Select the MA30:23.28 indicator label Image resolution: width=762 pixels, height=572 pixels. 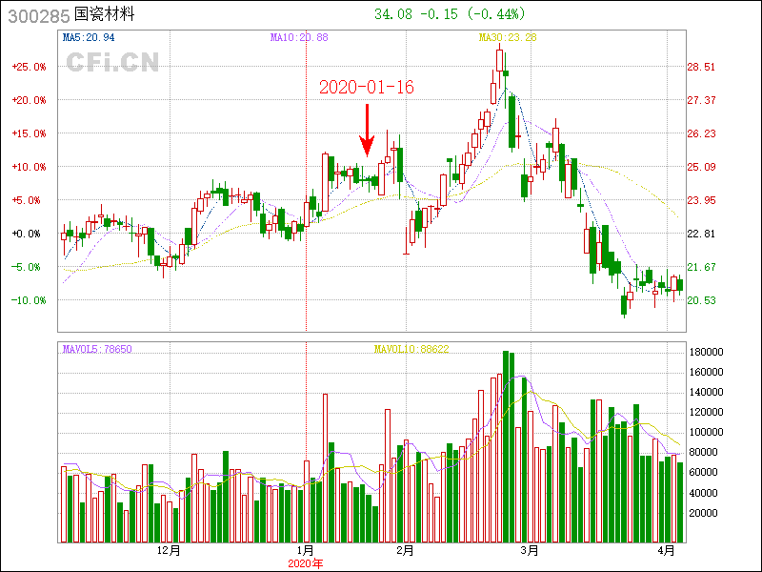(508, 37)
